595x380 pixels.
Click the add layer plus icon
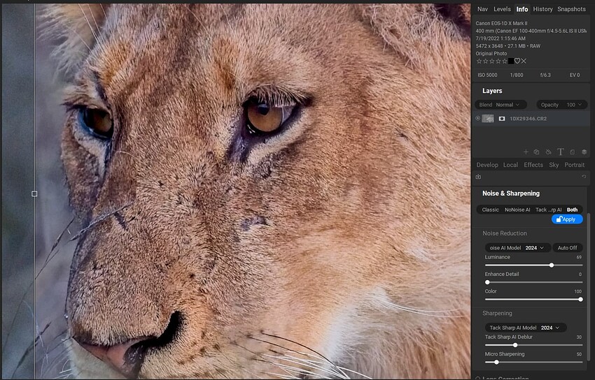pos(526,152)
